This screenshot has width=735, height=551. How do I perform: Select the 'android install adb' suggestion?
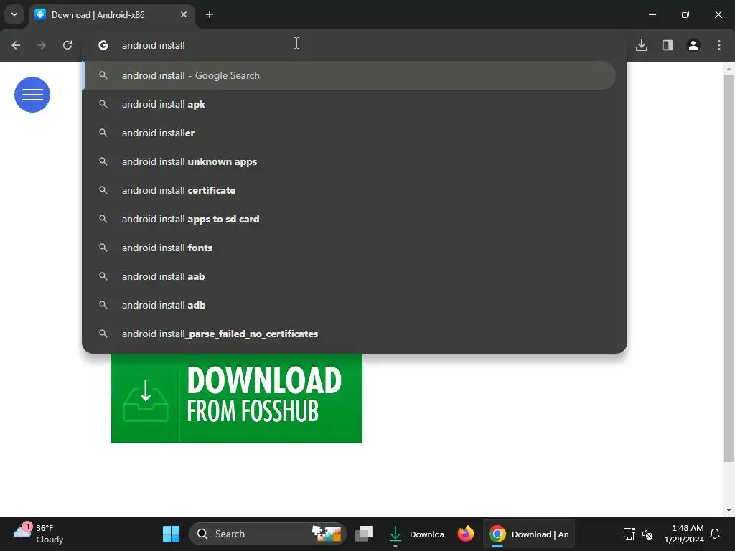350,305
